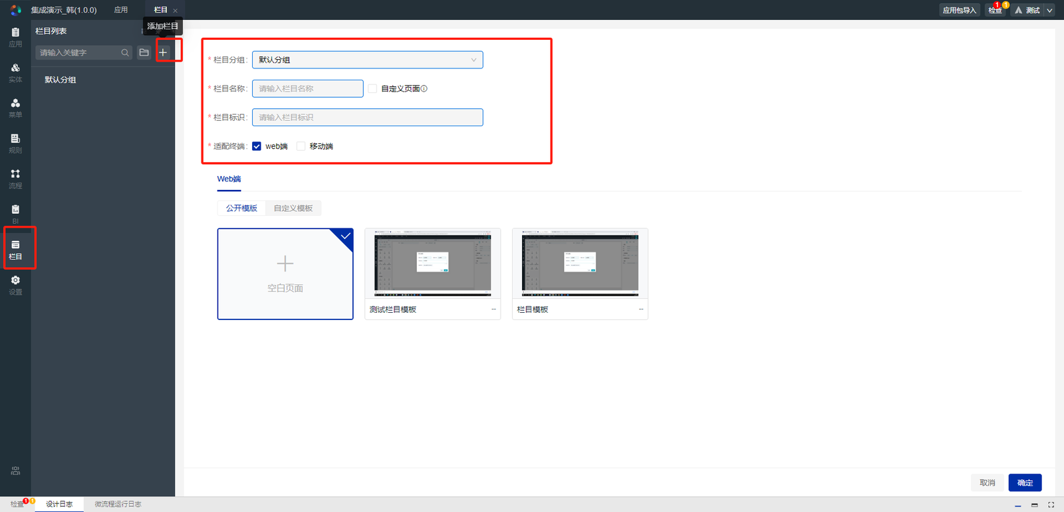Uncheck the web端 terminal checkbox
Screen dimensions: 1064x512
click(257, 146)
